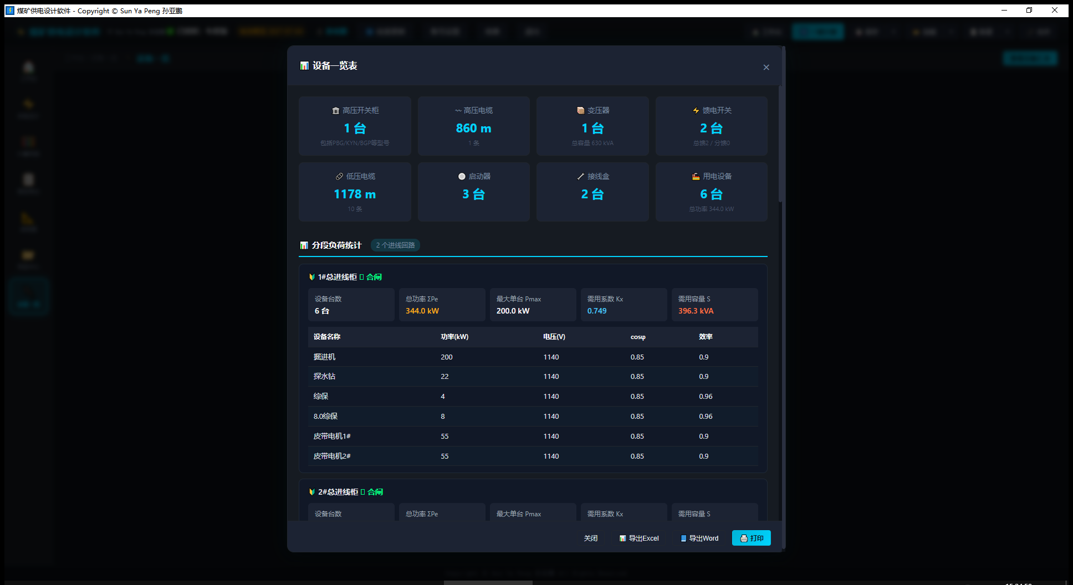The image size is (1073, 585).
Task: Select the 高压开关柜 summary card
Action: (x=355, y=126)
